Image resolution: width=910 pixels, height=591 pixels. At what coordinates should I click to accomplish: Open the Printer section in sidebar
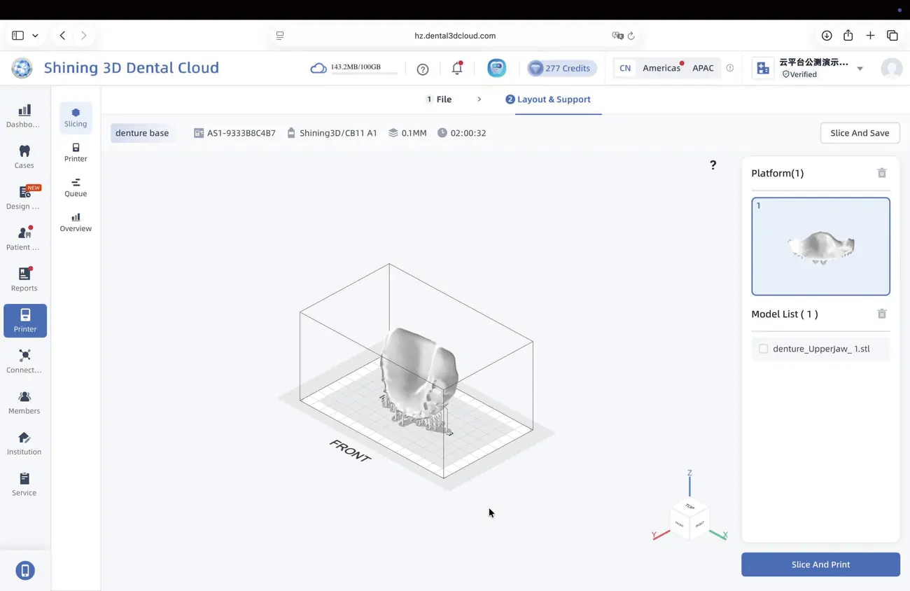tap(25, 320)
